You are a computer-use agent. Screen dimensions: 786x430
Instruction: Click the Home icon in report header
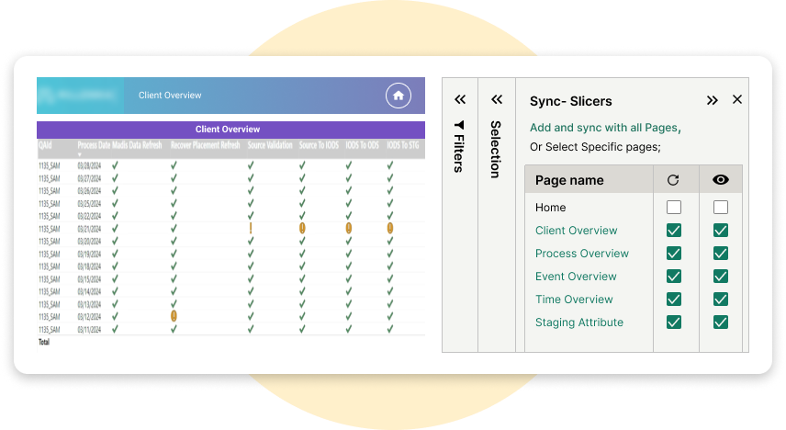(398, 95)
